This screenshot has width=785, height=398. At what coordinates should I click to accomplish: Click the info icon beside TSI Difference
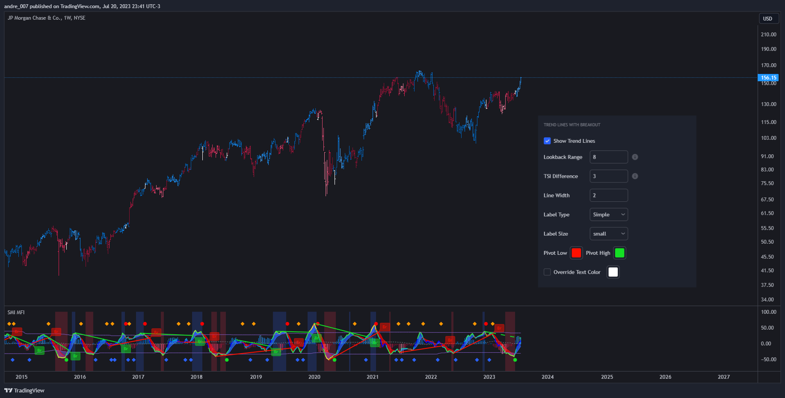tap(635, 176)
